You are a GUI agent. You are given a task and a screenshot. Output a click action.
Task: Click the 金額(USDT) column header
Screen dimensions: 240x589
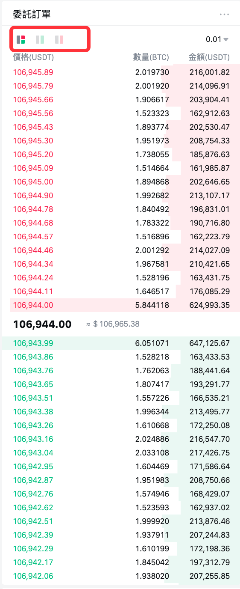pos(209,57)
